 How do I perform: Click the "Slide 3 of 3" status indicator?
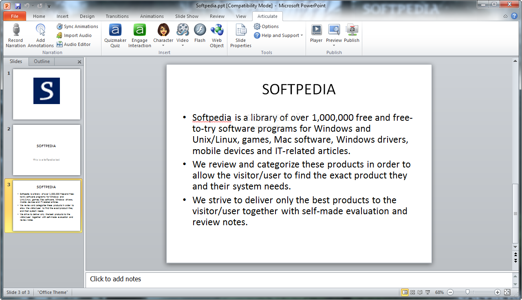pos(18,292)
